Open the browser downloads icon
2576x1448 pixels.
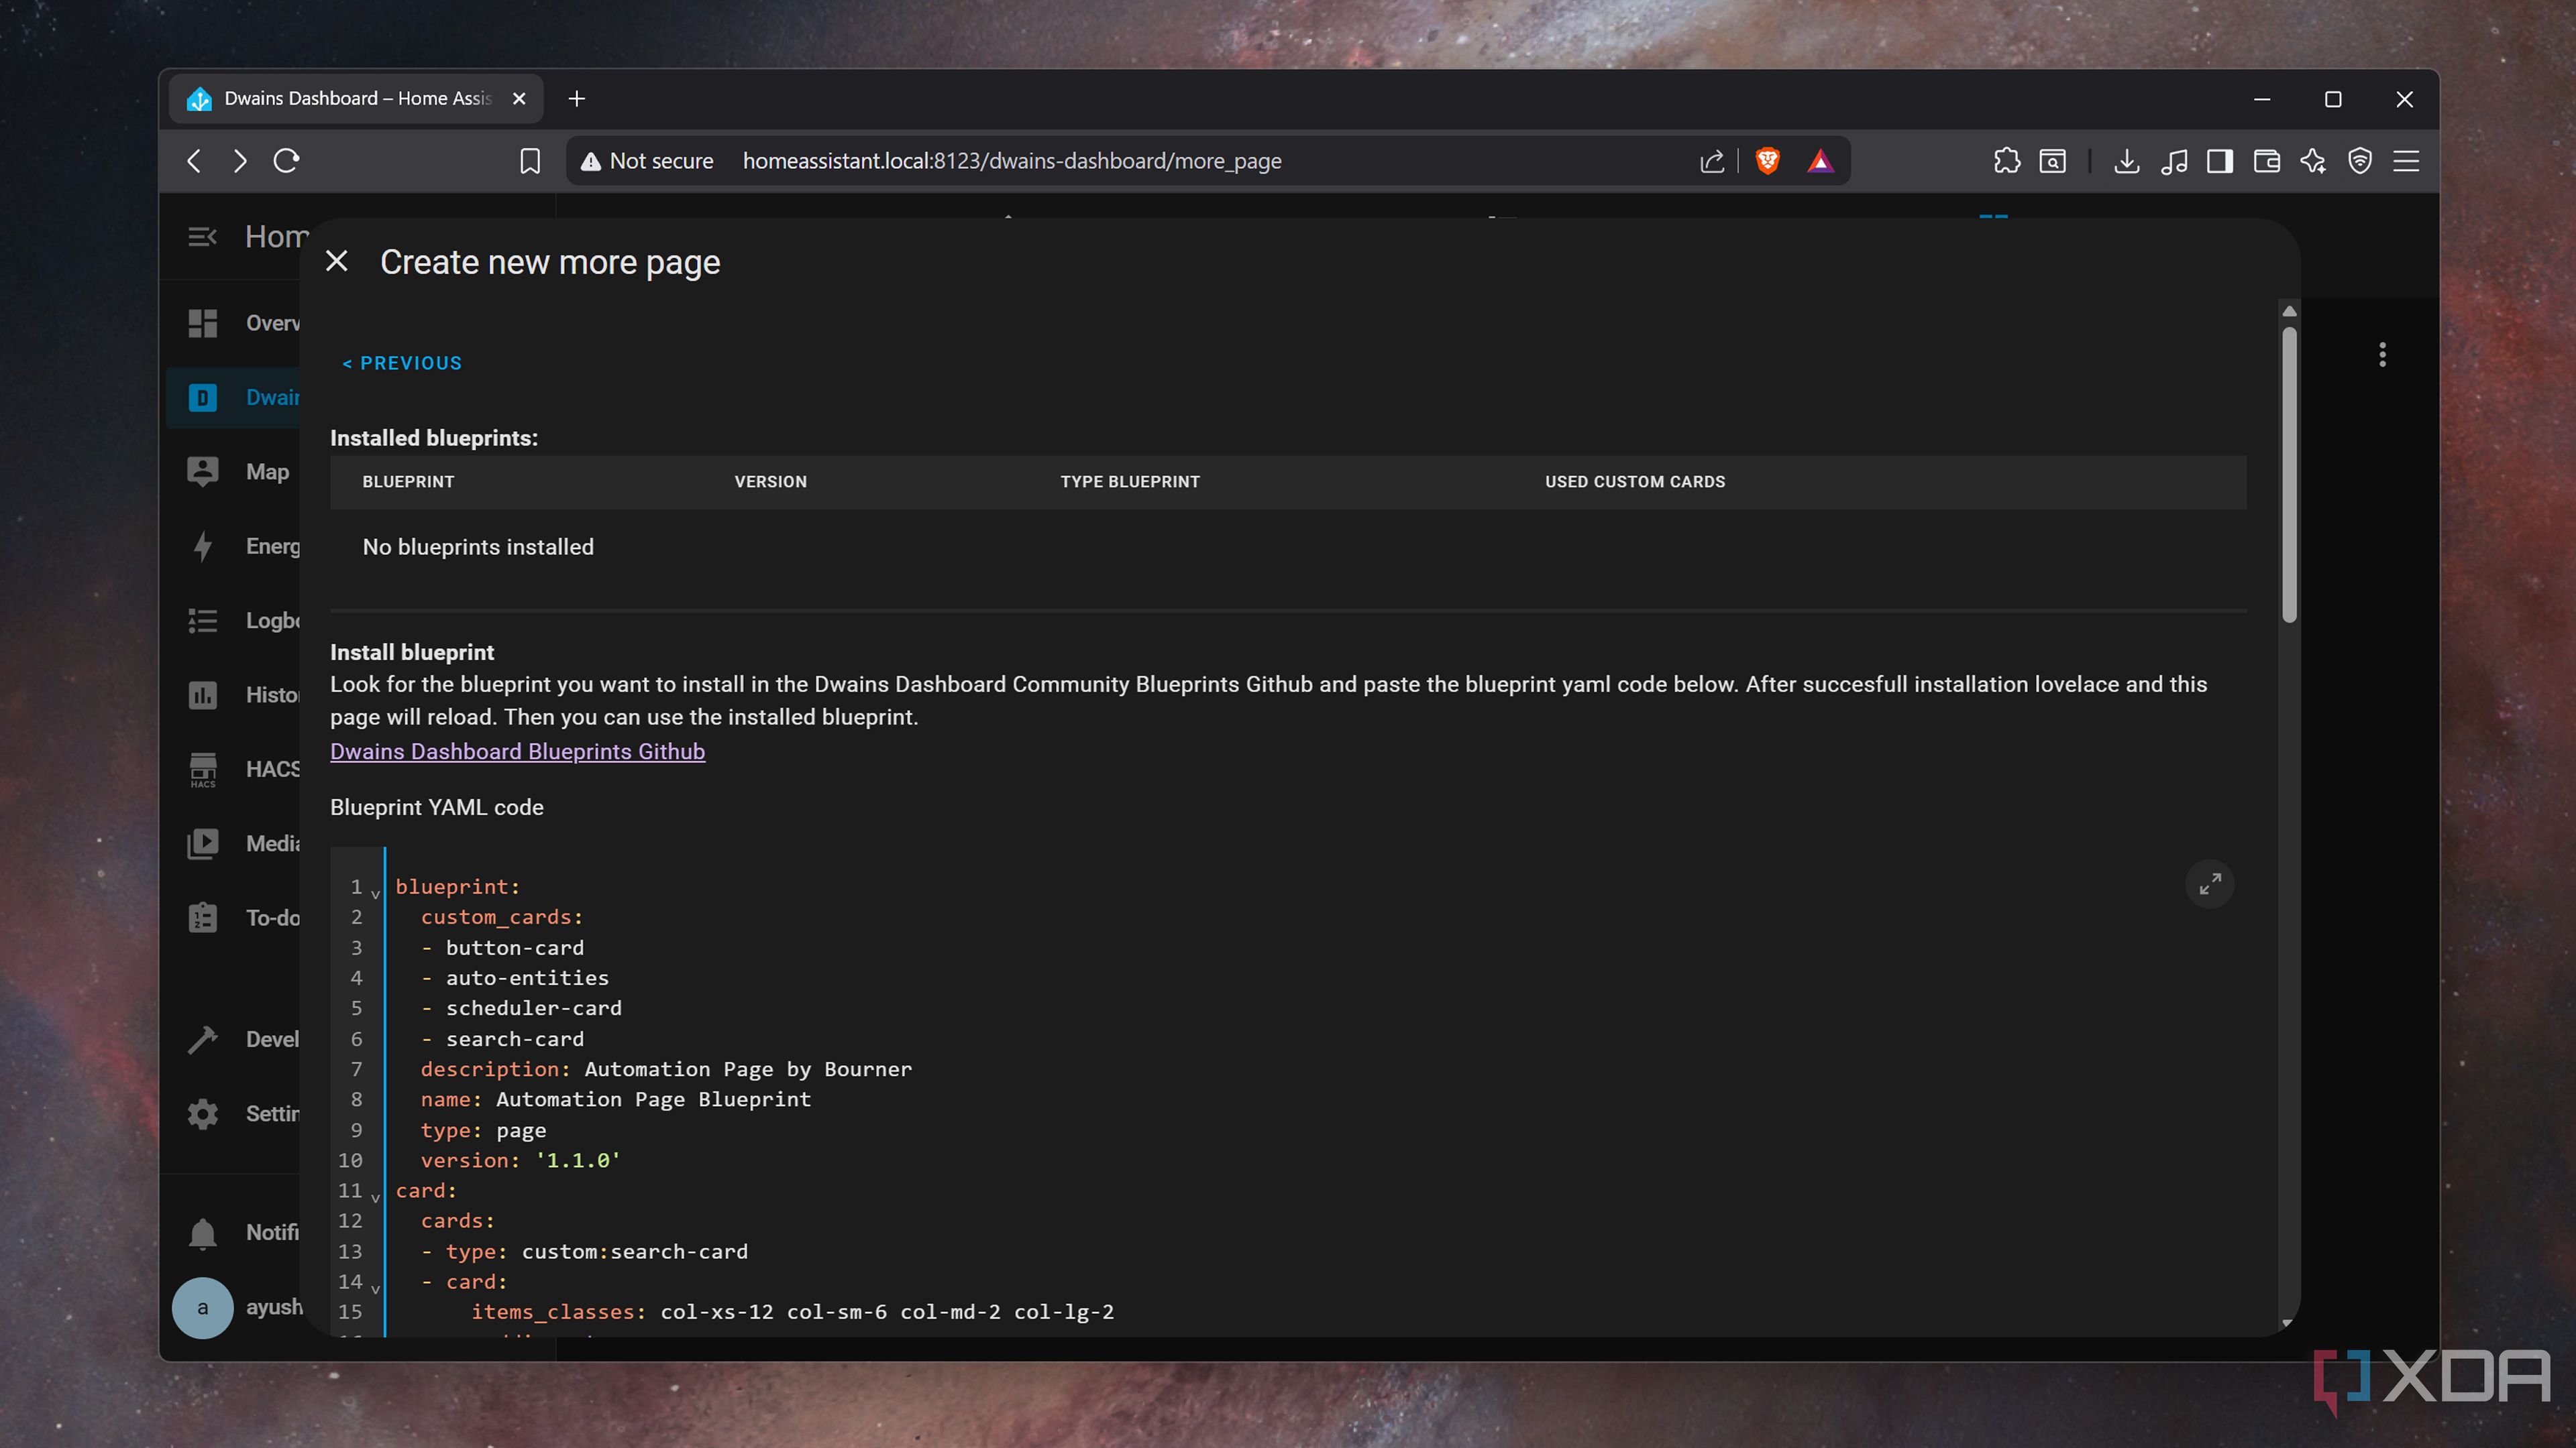pyautogui.click(x=2126, y=161)
